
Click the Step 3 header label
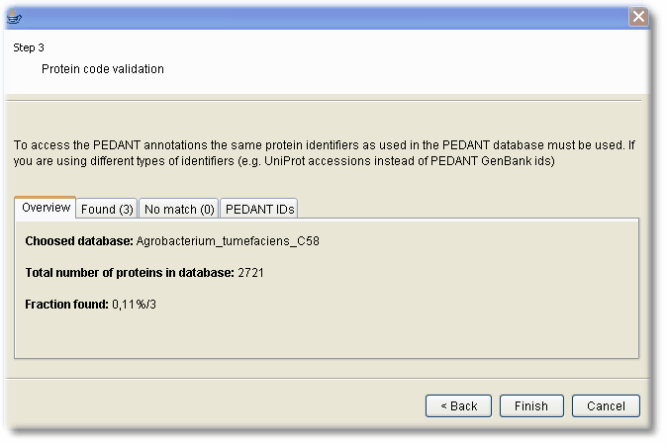point(29,47)
